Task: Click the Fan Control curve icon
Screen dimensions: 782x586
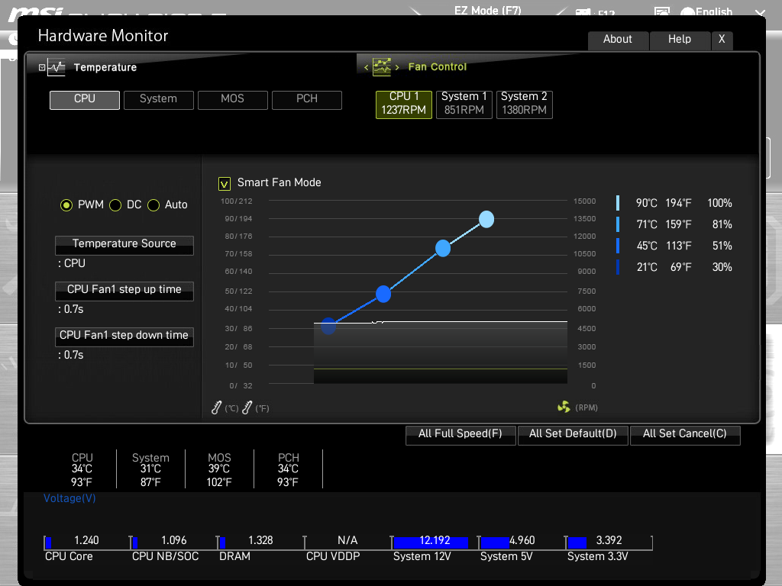Action: tap(382, 67)
